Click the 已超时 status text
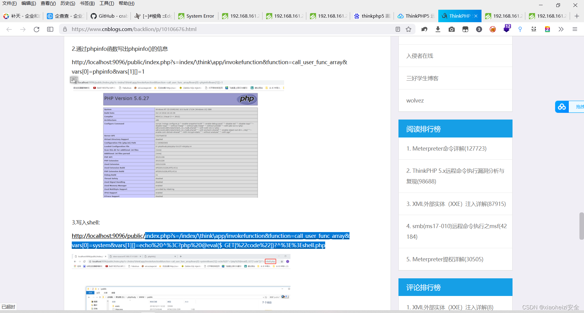Image resolution: width=584 pixels, height=313 pixels. click(8, 307)
